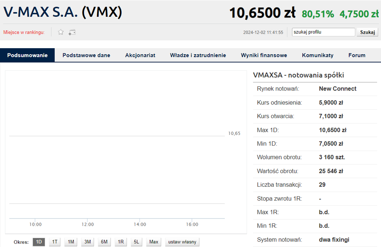Open the Akcjonariat tab

tap(140, 55)
